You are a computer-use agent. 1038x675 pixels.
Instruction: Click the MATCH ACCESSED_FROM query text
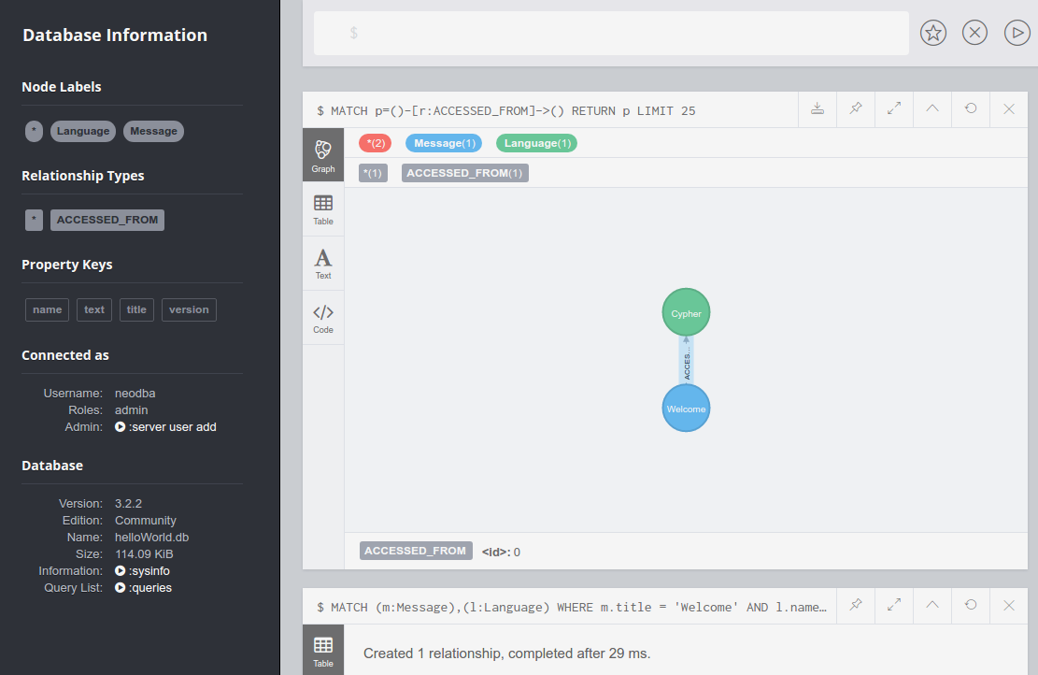[x=506, y=110]
